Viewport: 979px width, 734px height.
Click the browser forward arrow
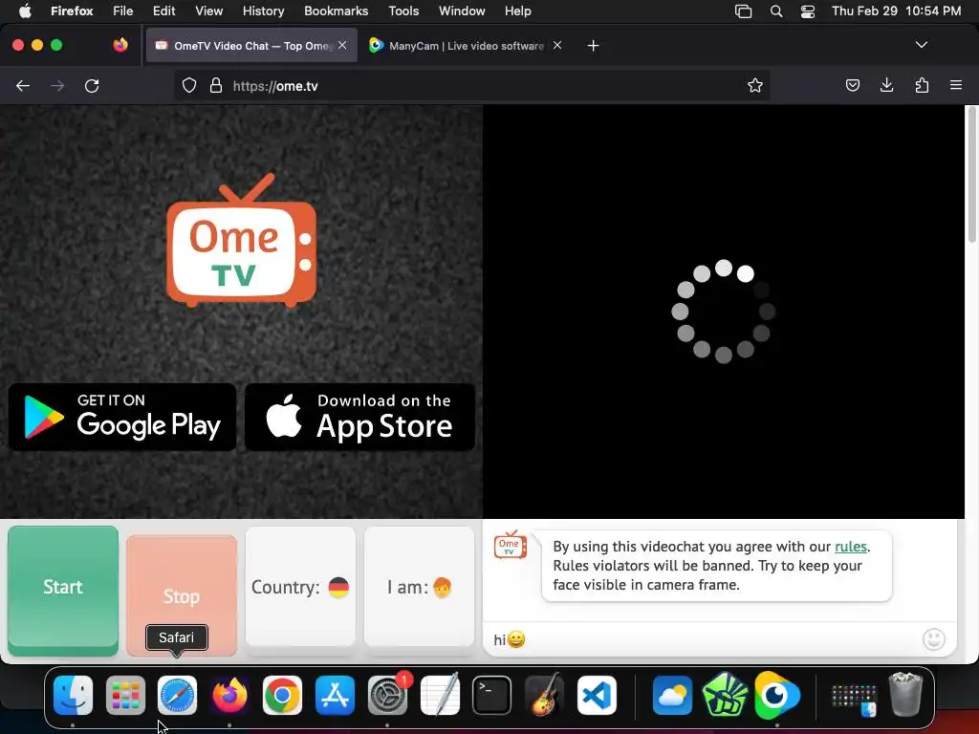pos(57,85)
